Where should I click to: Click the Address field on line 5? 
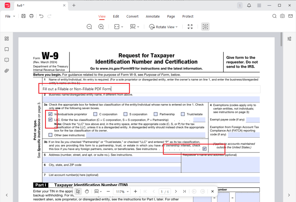pyautogui.click(x=112, y=160)
